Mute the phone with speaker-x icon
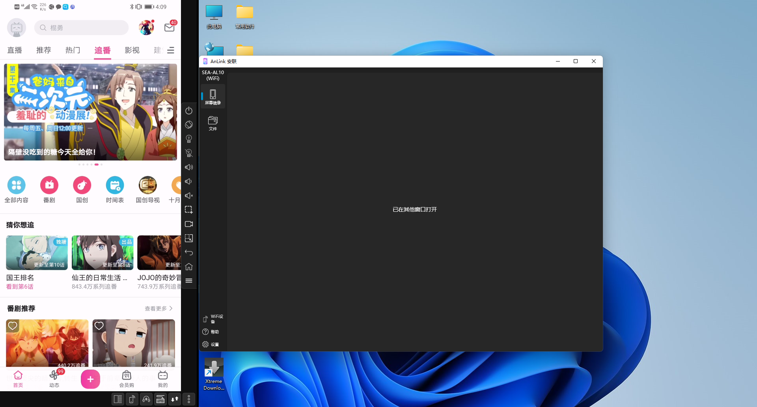Viewport: 757px width, 407px height. (189, 196)
